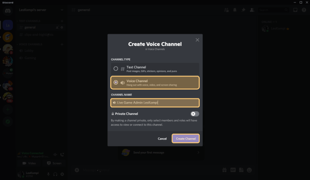Disconnect from voice call icon
The width and height of the screenshot is (310, 180).
point(62,155)
